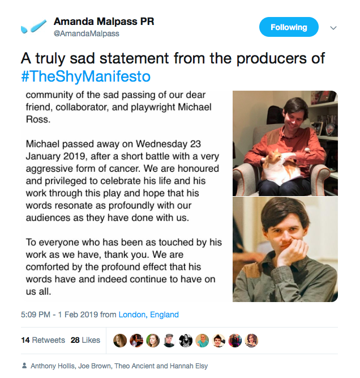
Task: Click the sixth liker avatar with teal background
Action: (202, 340)
